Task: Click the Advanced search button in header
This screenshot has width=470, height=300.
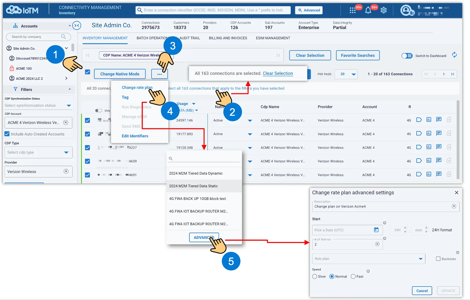Action: pyautogui.click(x=309, y=10)
